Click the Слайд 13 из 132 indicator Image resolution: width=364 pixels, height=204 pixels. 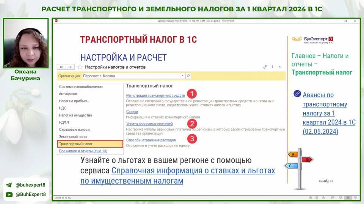(x=63, y=198)
